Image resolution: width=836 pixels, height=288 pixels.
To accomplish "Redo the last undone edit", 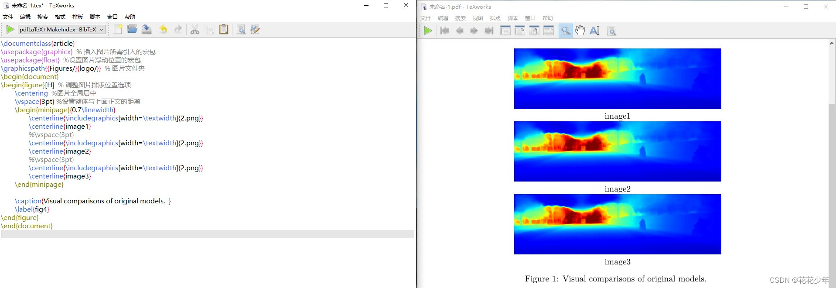I will (178, 30).
